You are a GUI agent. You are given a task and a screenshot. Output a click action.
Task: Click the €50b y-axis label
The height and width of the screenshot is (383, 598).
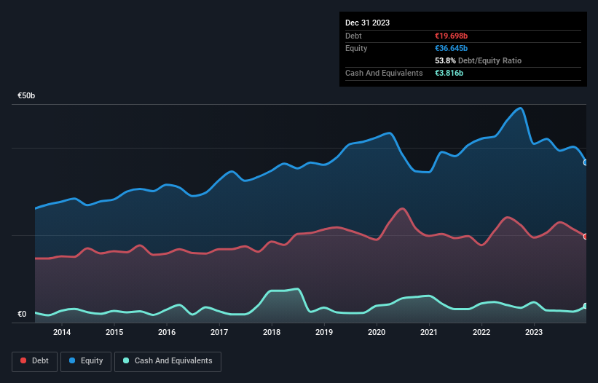pyautogui.click(x=26, y=95)
